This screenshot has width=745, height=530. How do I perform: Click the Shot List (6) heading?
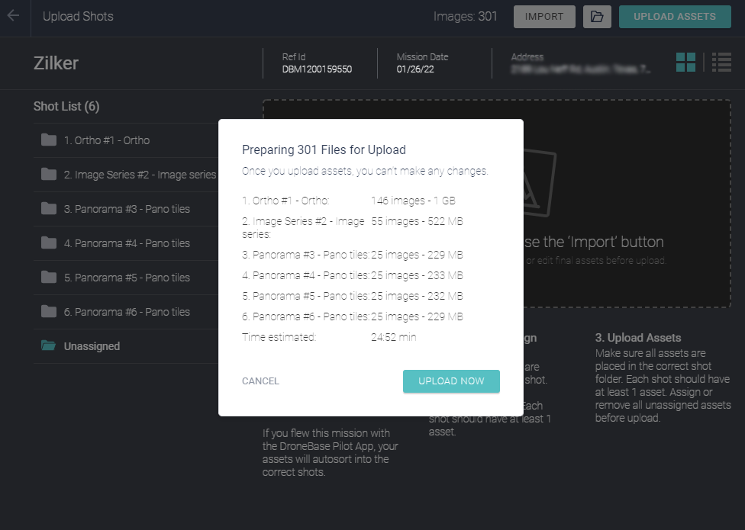tap(66, 106)
